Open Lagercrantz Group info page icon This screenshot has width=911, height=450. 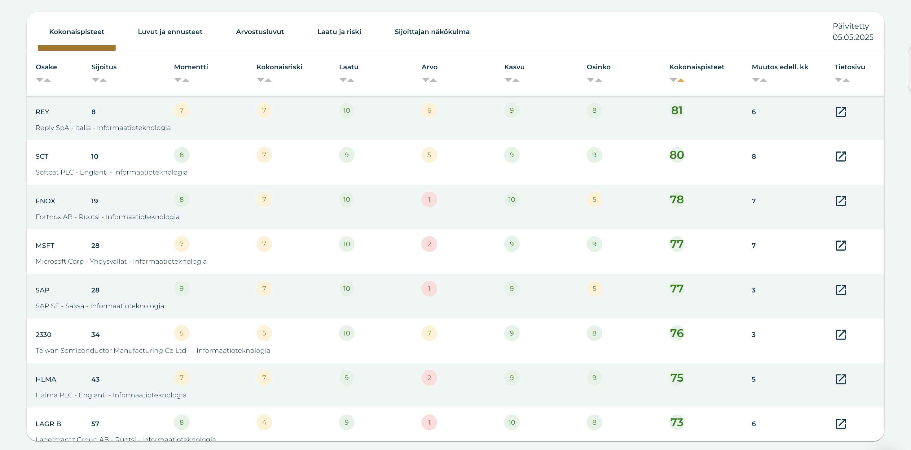[840, 423]
